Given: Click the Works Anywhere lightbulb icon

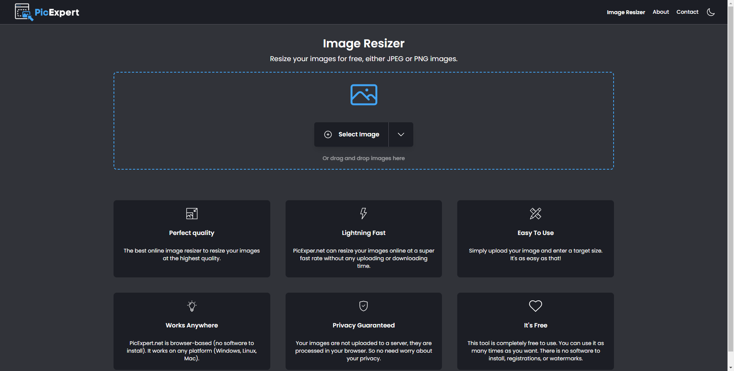Looking at the screenshot, I should [192, 306].
